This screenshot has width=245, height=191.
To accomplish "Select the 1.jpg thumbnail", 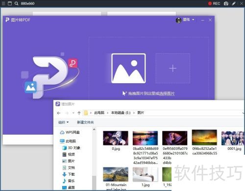I will 146,174.
